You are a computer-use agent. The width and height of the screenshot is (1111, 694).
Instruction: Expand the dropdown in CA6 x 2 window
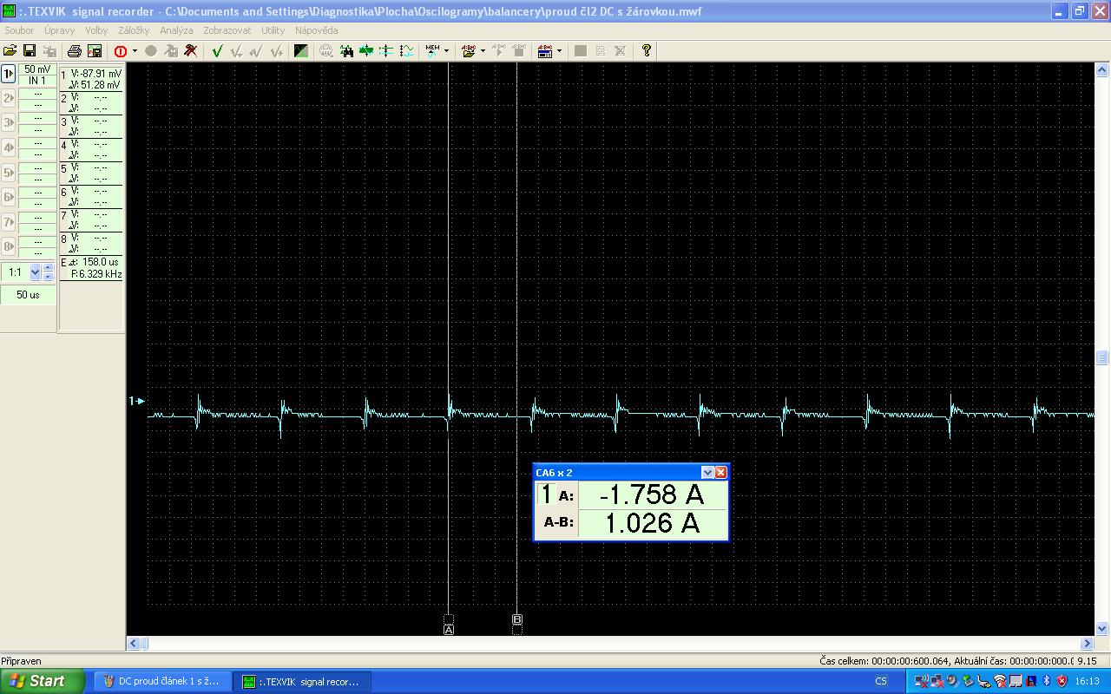(x=707, y=473)
